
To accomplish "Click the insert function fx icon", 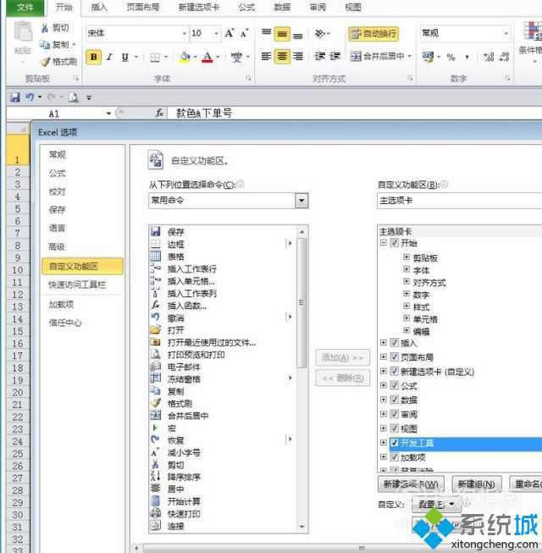I will [159, 113].
